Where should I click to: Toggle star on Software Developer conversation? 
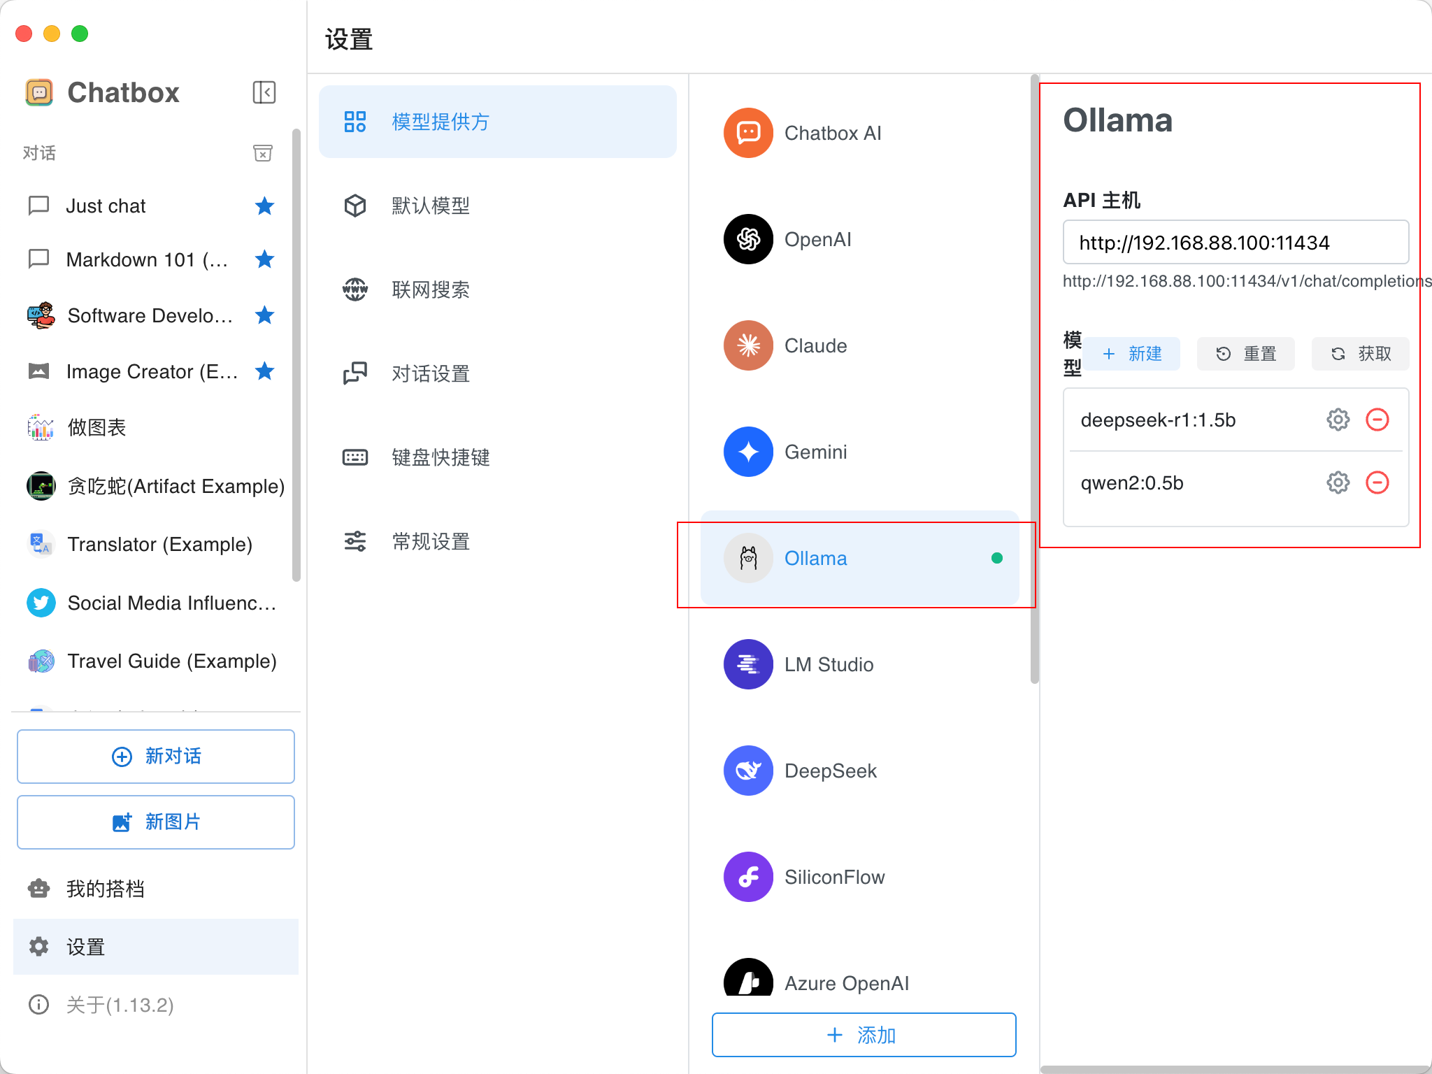[264, 315]
